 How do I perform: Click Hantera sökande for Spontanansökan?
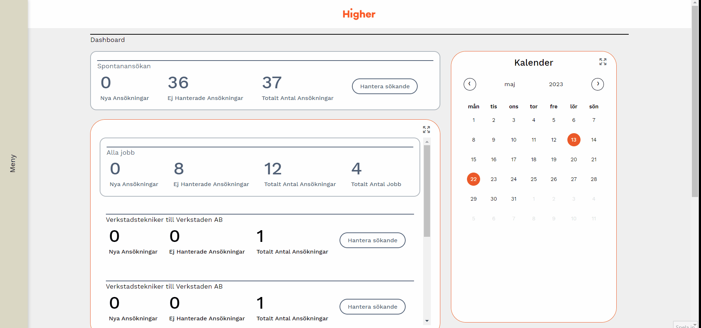[384, 86]
